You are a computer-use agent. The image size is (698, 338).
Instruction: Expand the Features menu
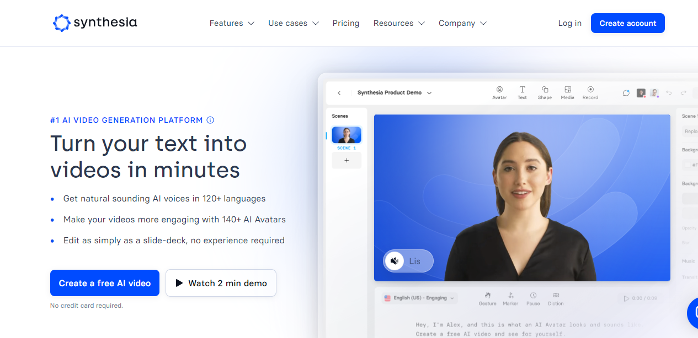(x=232, y=23)
